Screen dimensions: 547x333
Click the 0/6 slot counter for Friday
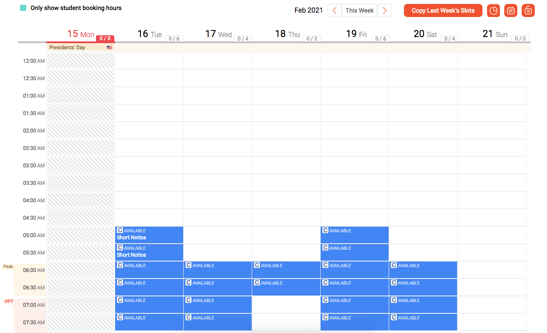(x=380, y=39)
